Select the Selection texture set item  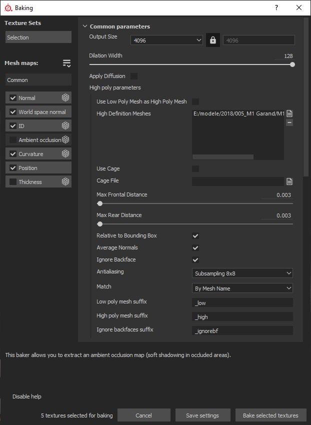[x=38, y=37]
